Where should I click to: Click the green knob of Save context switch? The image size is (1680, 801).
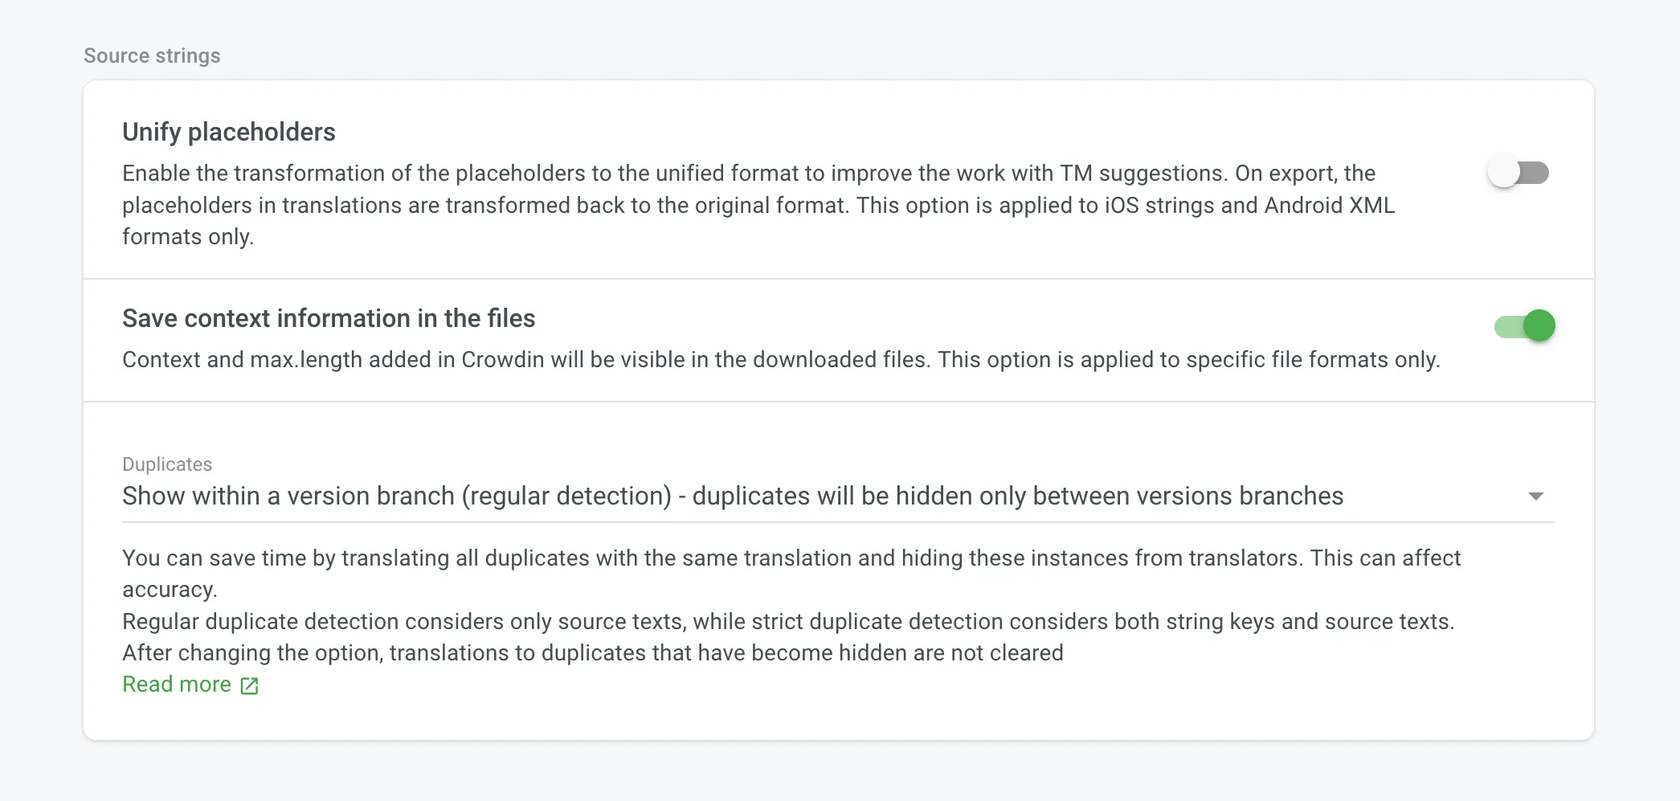pos(1539,326)
